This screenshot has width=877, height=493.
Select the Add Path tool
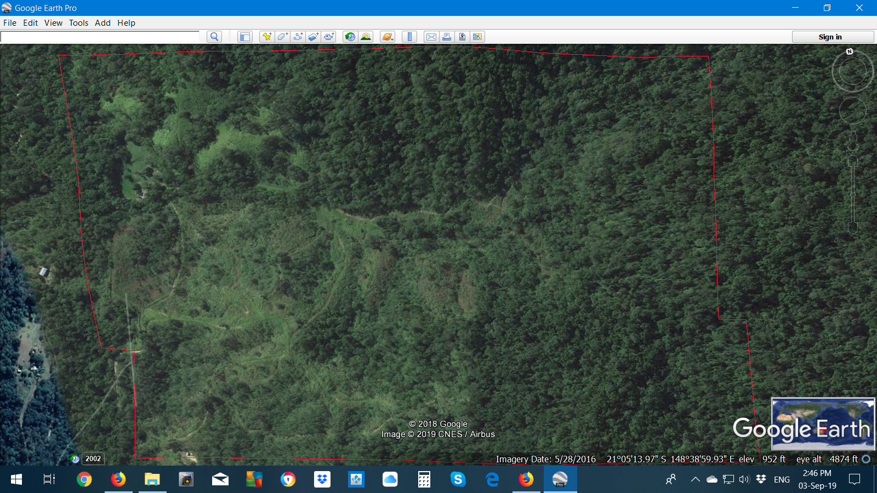coord(298,37)
